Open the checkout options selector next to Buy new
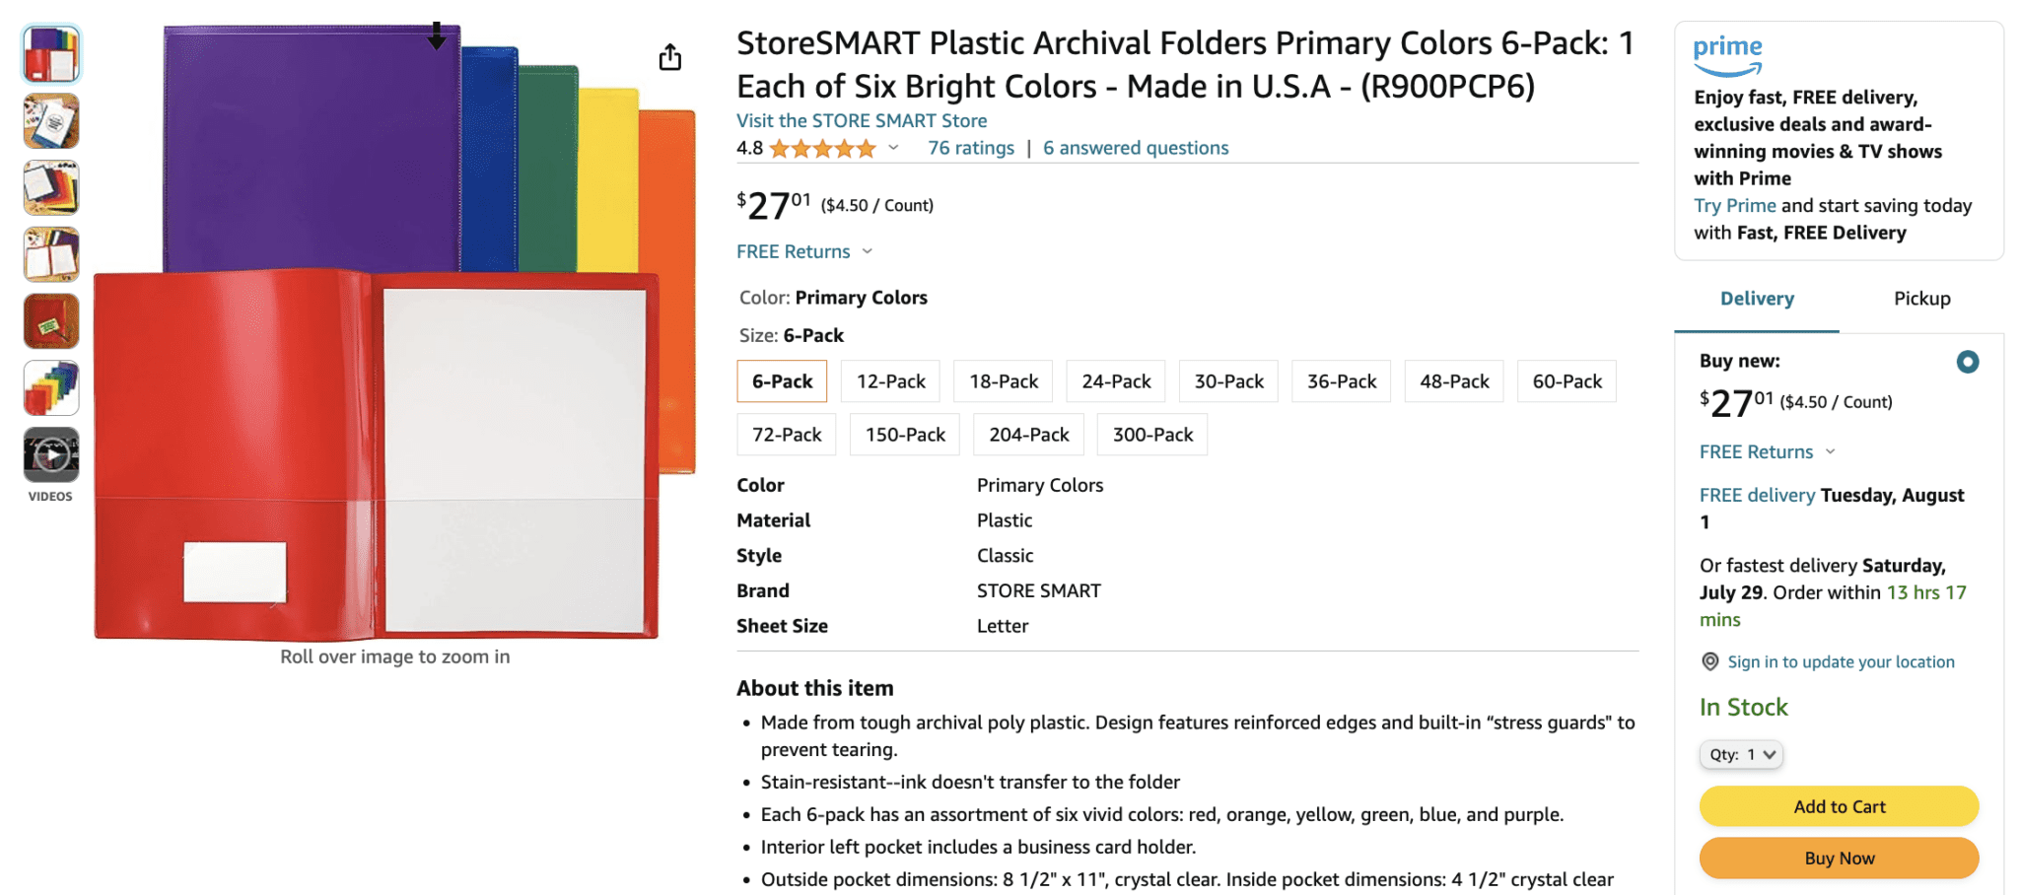2019x895 pixels. 1967,361
